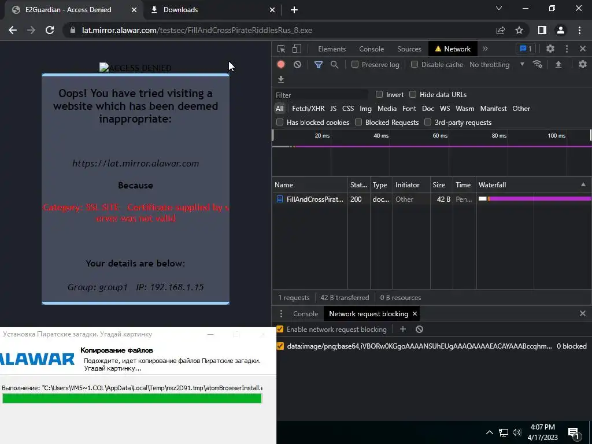
Task: Sort by Waterfall column arrow
Action: pos(583,184)
